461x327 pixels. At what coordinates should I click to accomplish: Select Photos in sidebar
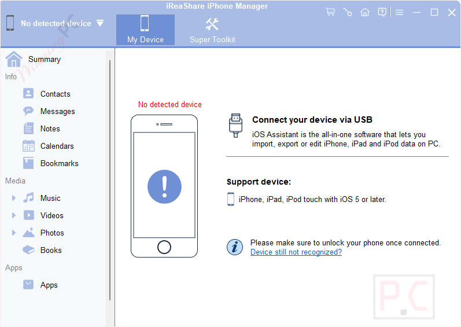52,233
